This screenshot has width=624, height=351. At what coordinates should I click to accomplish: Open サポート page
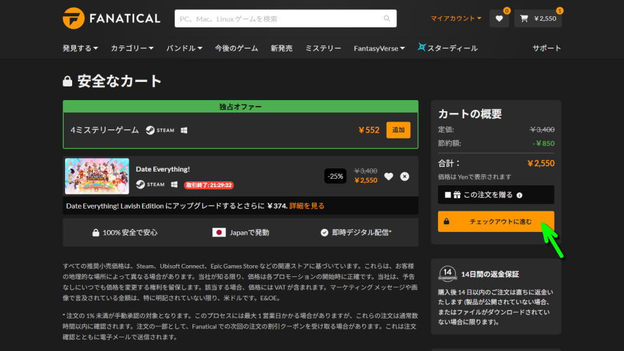tap(547, 48)
